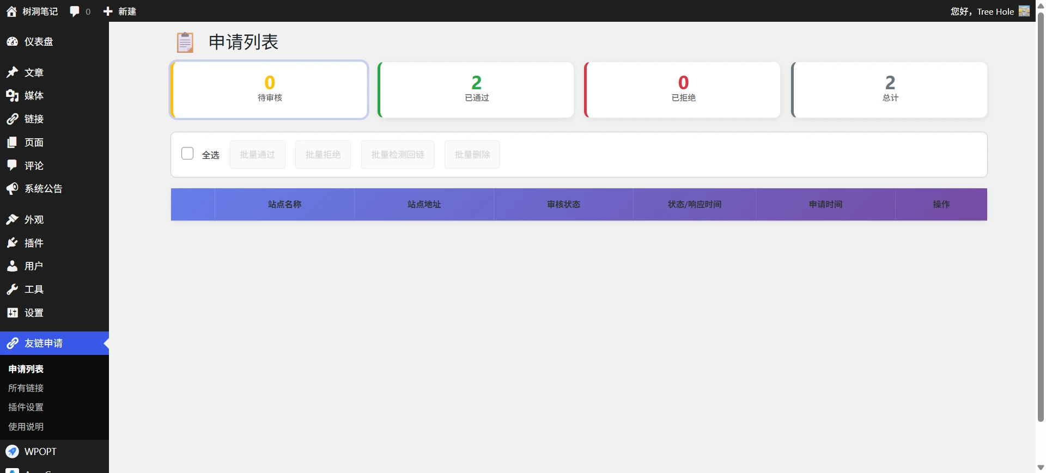Click the pushpin icon for 文章

click(x=12, y=72)
